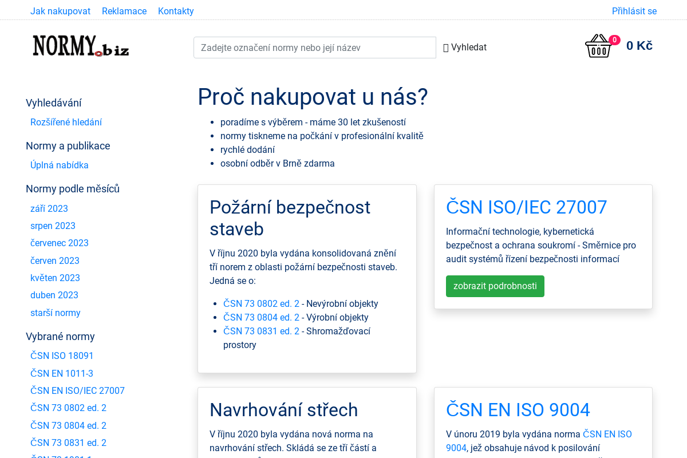
Task: Open Jak nakupovat in top menu
Action: pos(60,11)
